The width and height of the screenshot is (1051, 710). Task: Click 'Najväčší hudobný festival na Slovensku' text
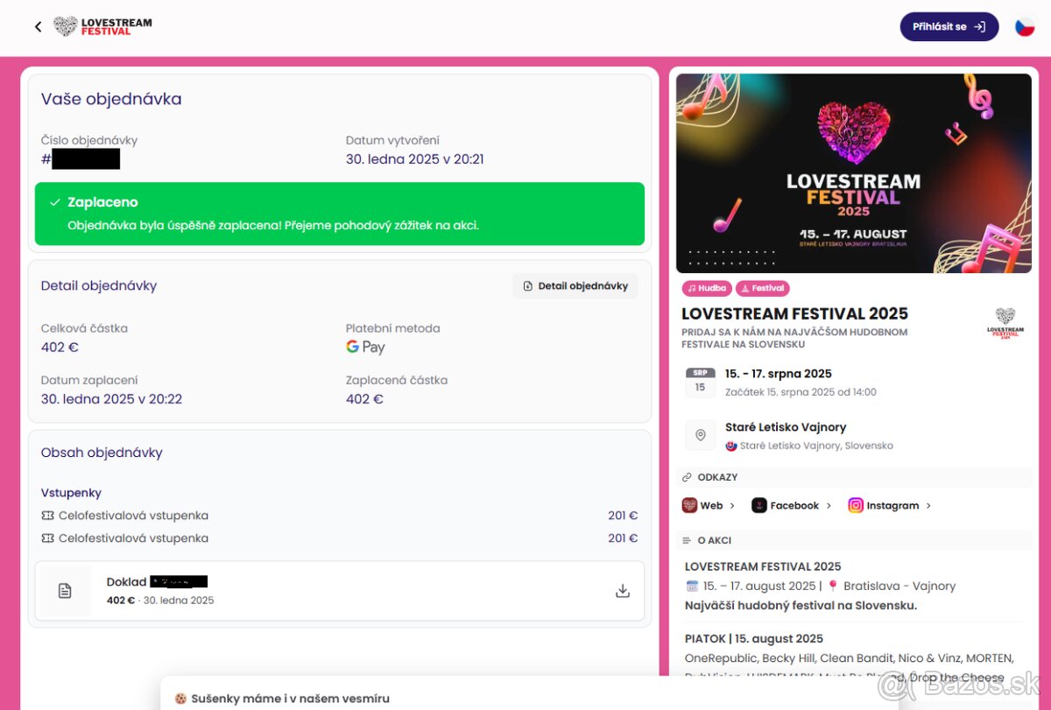click(x=801, y=605)
